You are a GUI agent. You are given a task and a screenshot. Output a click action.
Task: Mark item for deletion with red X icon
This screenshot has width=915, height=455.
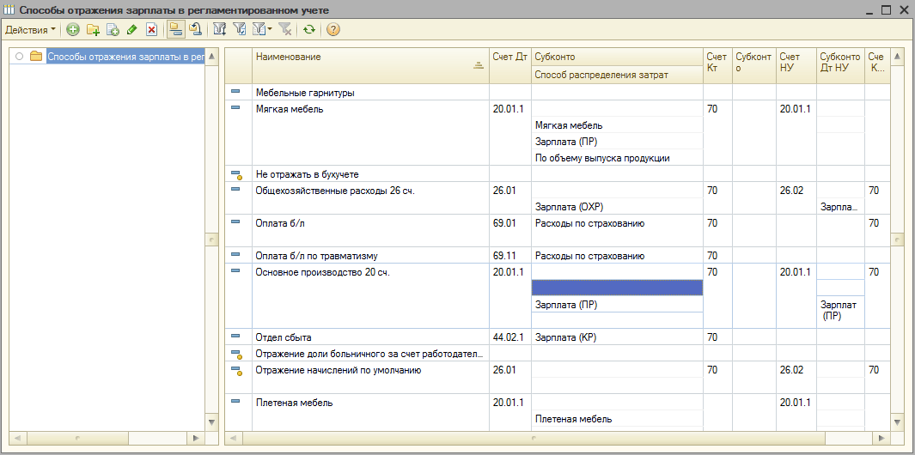point(151,30)
